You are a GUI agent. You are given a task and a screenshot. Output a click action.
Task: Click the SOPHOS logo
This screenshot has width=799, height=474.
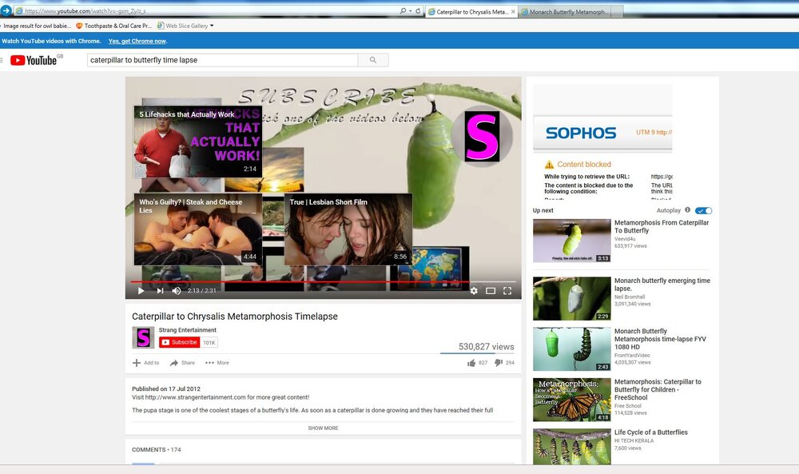(x=581, y=133)
